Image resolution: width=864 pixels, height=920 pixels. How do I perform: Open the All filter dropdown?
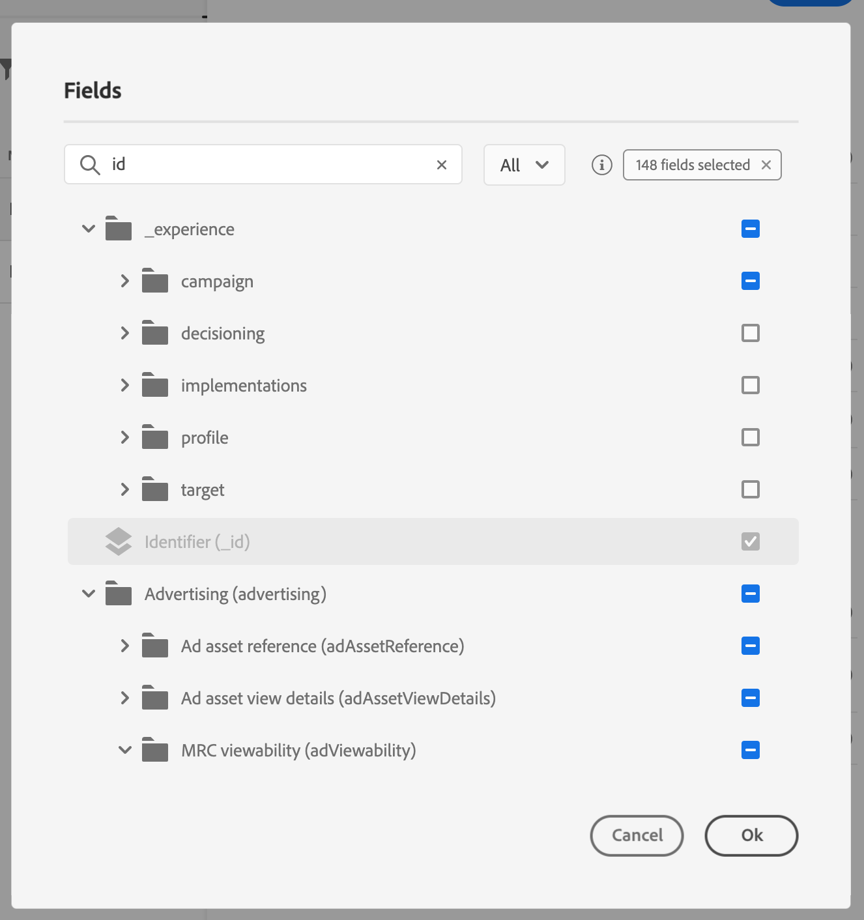tap(524, 165)
